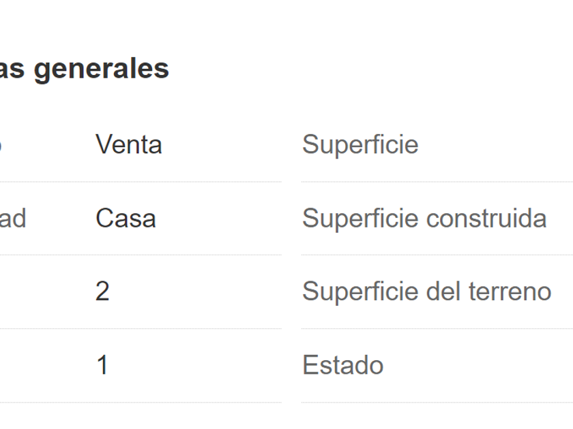Click the truncated label left of "Casa"

14,219
